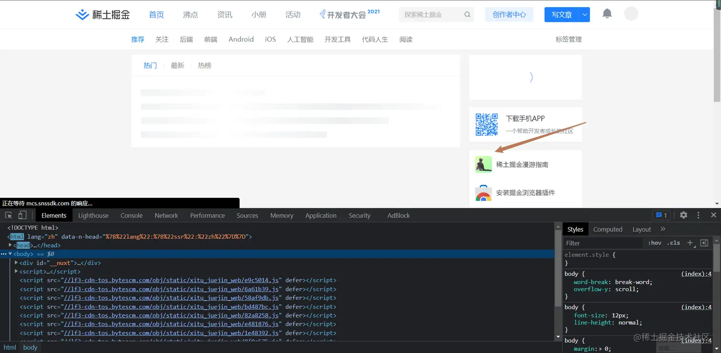
Task: Open 小册 in top nav
Action: click(x=259, y=15)
